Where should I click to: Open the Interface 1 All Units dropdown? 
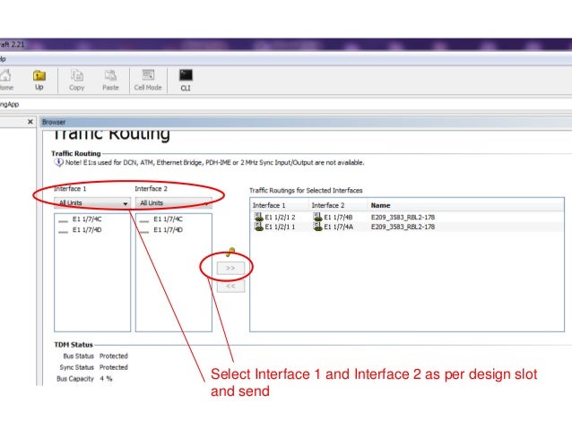click(92, 202)
